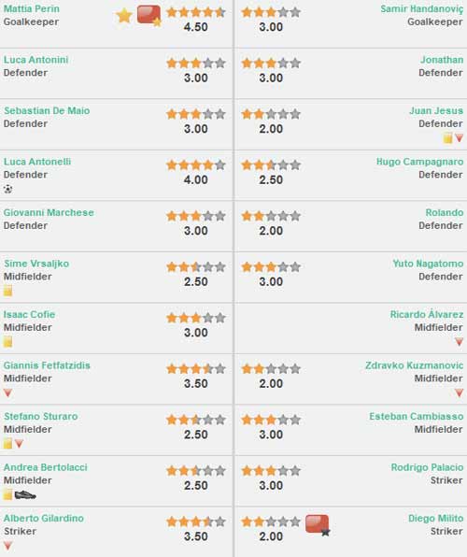
Task: Click the yellow card under Sime Vrsaljko
Action: 7,291
